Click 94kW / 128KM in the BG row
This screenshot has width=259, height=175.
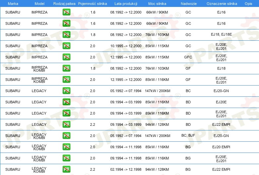click(157, 169)
